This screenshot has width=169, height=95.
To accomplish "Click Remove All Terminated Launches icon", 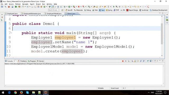I will (x=129, y=61).
